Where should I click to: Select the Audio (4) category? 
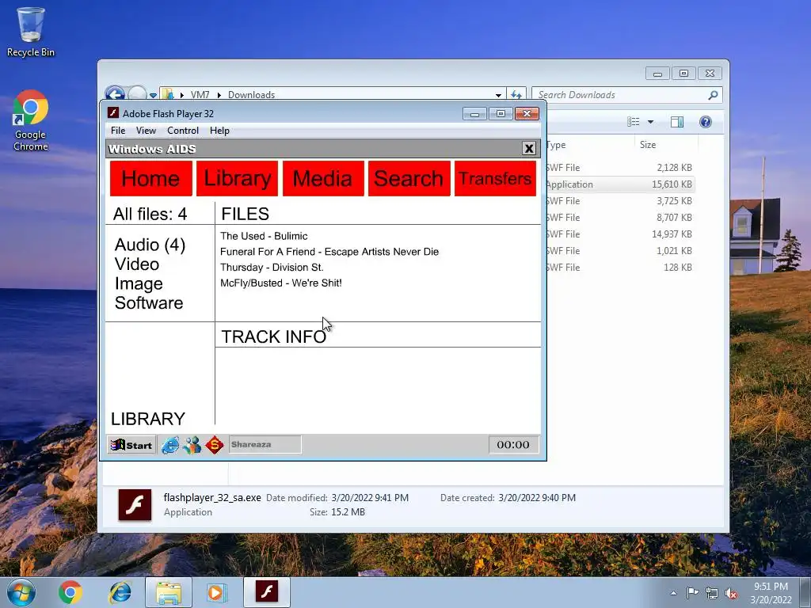(x=150, y=245)
